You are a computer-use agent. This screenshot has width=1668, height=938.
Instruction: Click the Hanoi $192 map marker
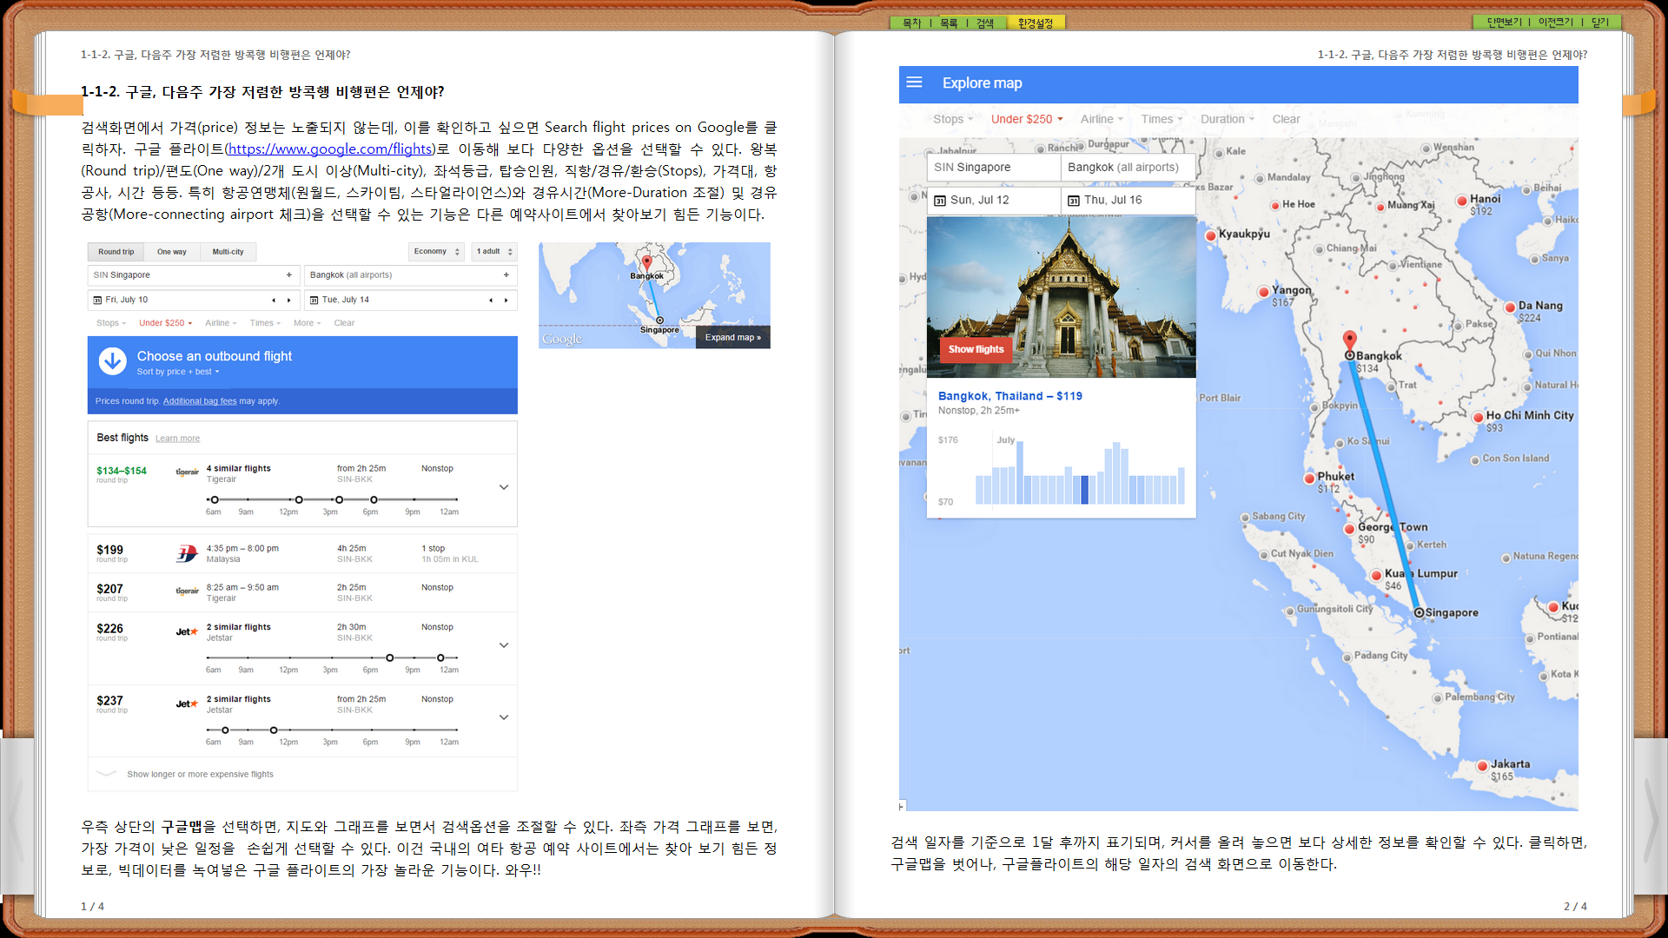[x=1462, y=201]
